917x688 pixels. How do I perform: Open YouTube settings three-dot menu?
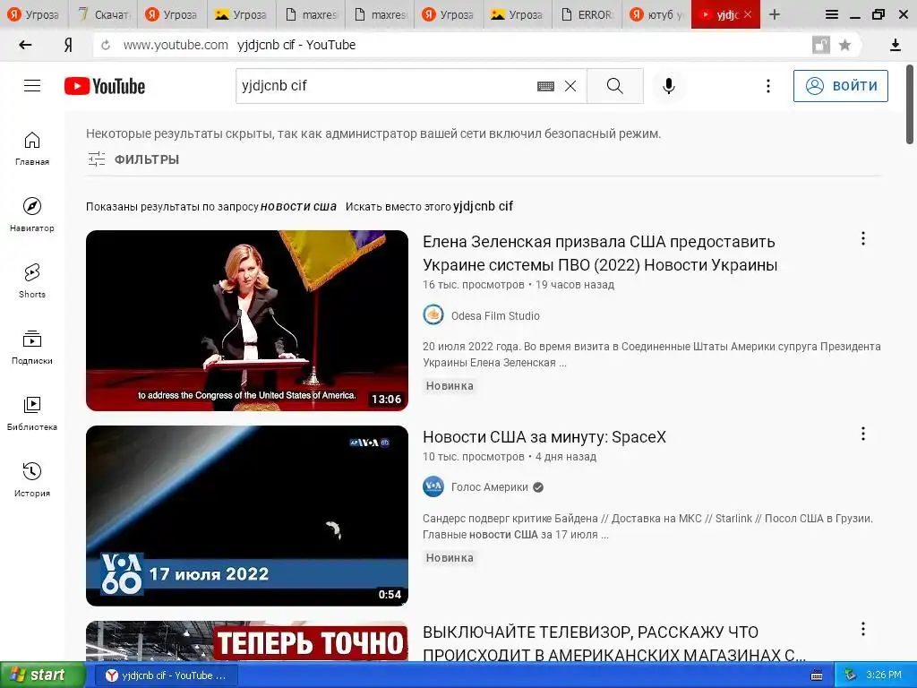tap(767, 86)
